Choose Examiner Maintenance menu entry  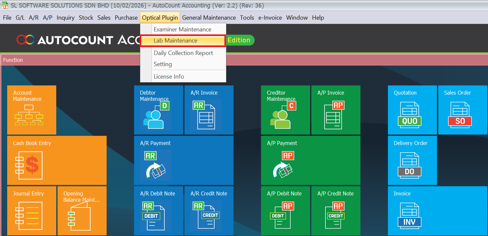pyautogui.click(x=183, y=29)
